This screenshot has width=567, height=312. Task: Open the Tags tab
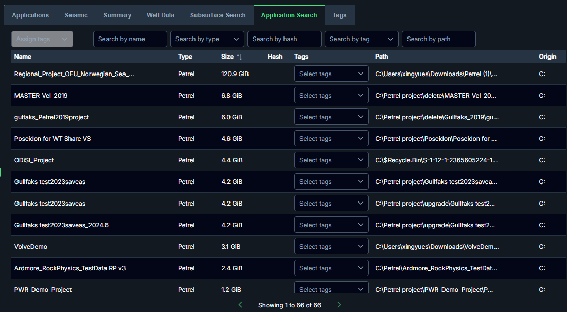pyautogui.click(x=340, y=15)
